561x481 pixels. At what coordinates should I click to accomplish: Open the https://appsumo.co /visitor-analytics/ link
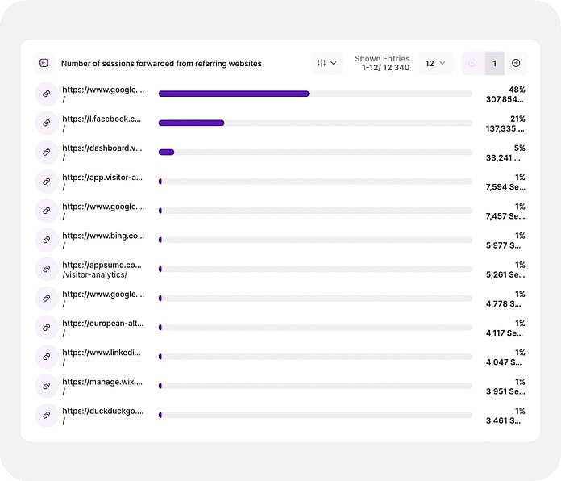pyautogui.click(x=102, y=270)
